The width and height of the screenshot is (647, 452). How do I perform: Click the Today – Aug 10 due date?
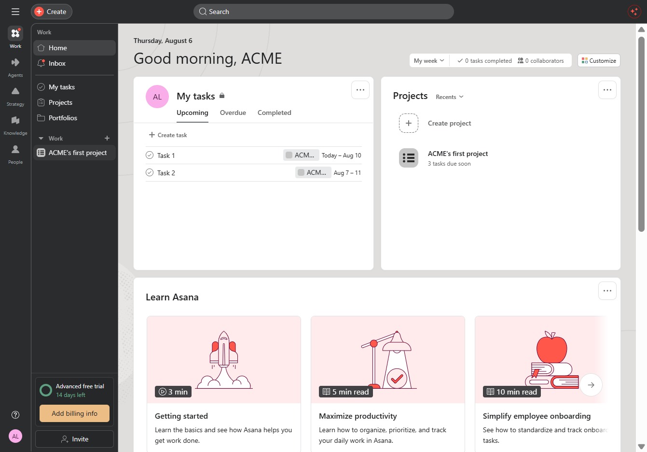click(x=341, y=155)
